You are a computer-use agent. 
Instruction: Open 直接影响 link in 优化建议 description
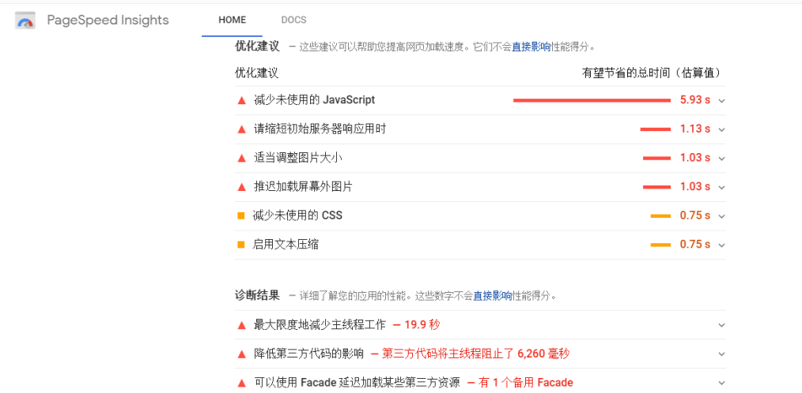(531, 47)
